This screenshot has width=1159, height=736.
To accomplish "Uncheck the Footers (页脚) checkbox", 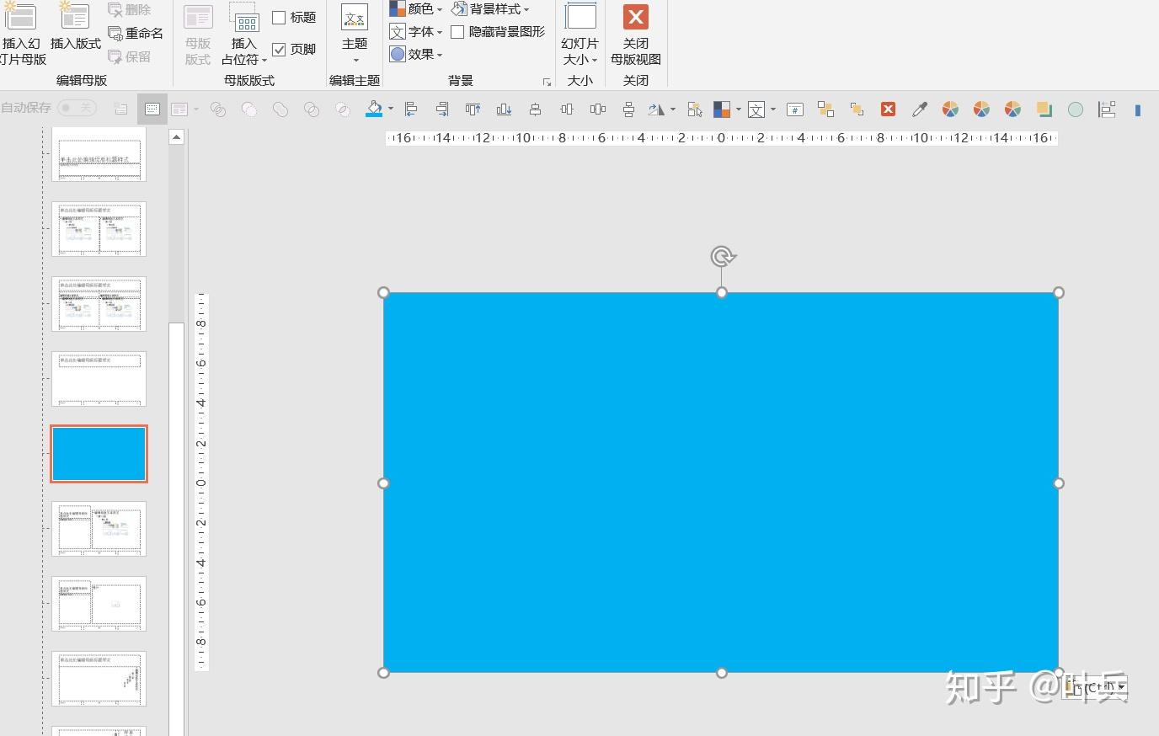I will [279, 50].
